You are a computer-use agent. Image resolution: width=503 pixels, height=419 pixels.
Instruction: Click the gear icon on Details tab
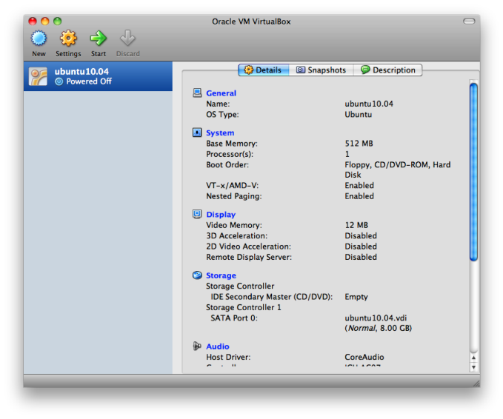coord(249,70)
